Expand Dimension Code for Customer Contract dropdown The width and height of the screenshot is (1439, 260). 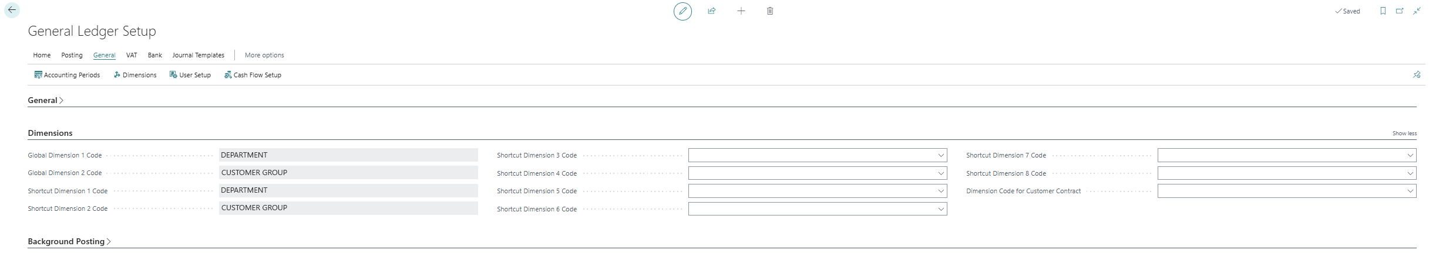1410,191
